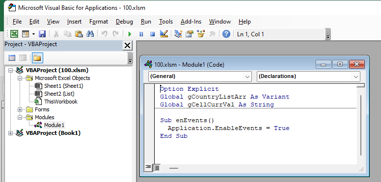Maximize the Module1 code window

click(x=340, y=65)
